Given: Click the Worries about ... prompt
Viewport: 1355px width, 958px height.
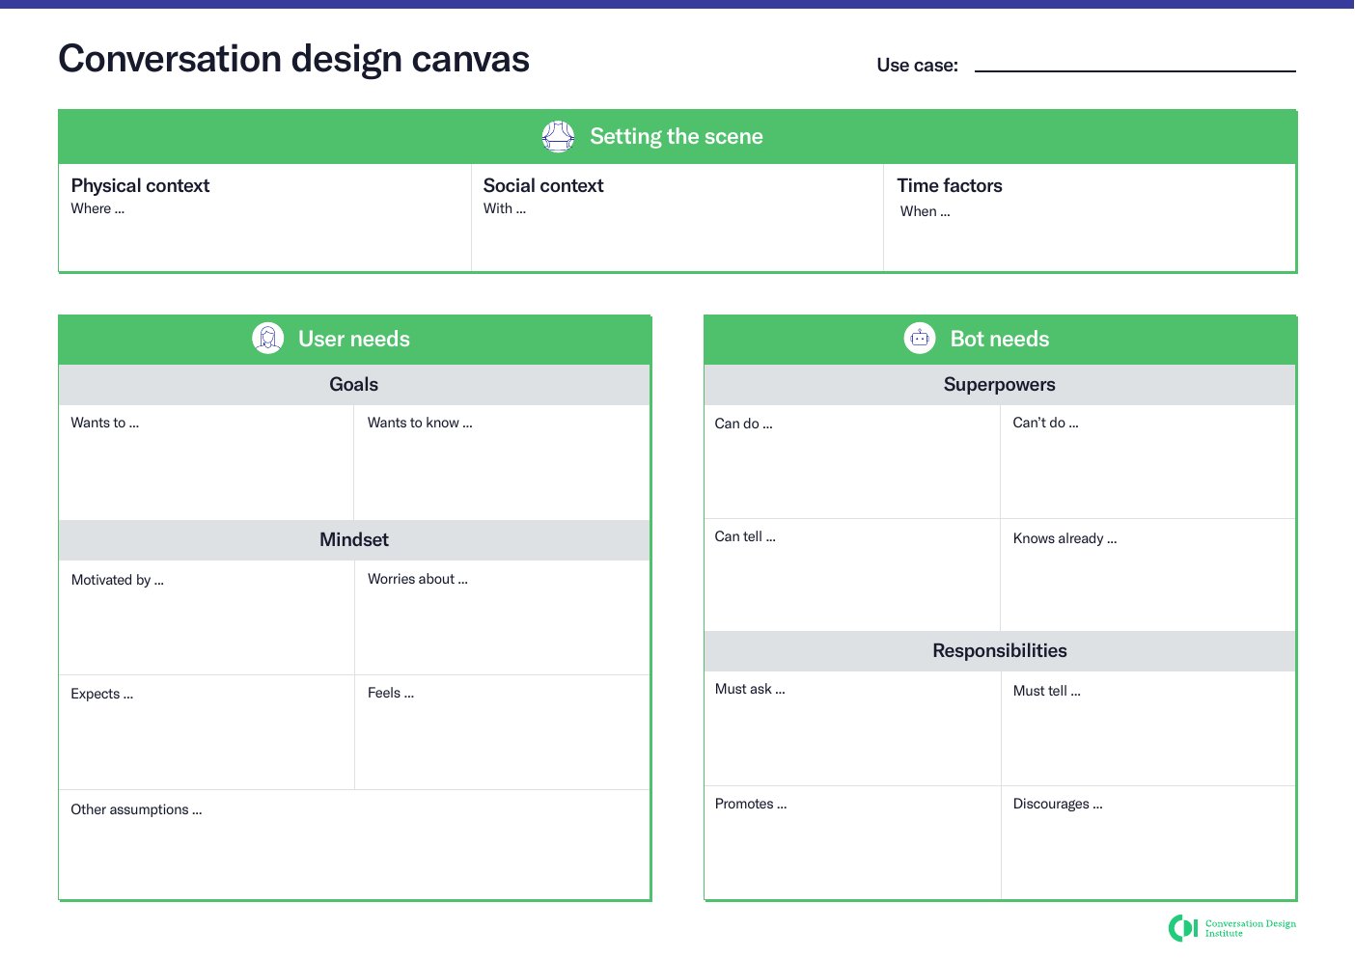Looking at the screenshot, I should pyautogui.click(x=418, y=579).
